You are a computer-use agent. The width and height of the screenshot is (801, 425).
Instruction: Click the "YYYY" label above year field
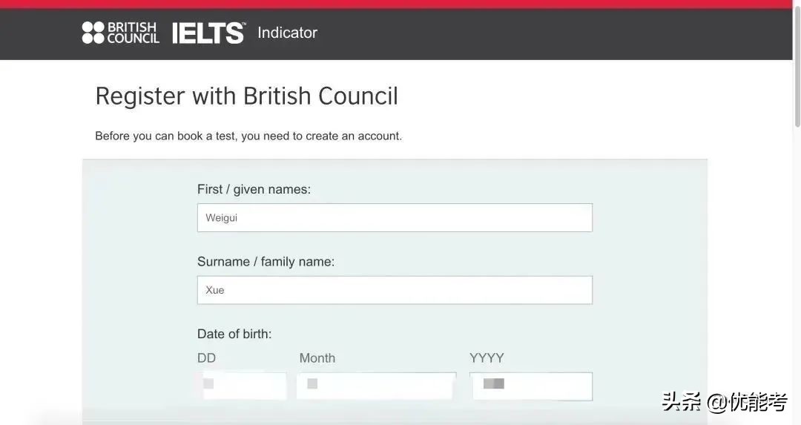[x=487, y=358]
